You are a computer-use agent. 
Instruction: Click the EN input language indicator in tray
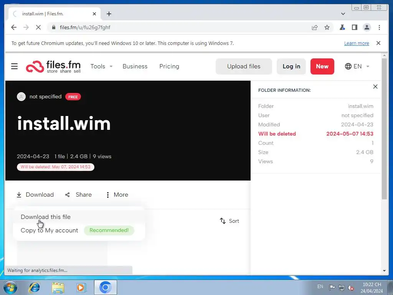click(320, 287)
